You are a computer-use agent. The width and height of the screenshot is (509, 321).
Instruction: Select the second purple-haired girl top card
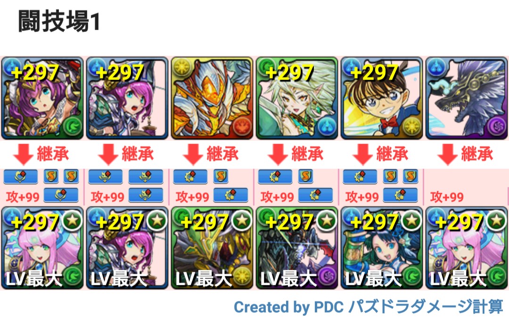[127, 98]
